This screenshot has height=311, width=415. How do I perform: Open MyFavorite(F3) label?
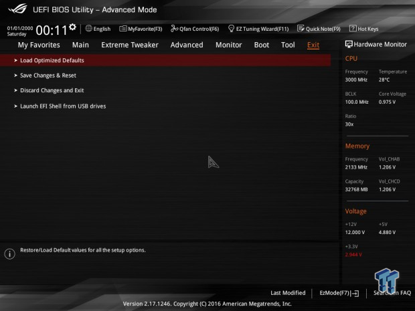point(145,29)
